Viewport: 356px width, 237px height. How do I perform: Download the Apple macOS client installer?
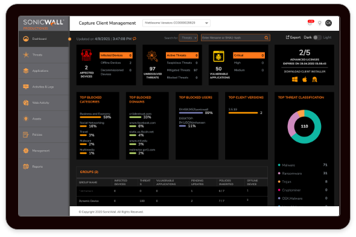[x=305, y=80]
